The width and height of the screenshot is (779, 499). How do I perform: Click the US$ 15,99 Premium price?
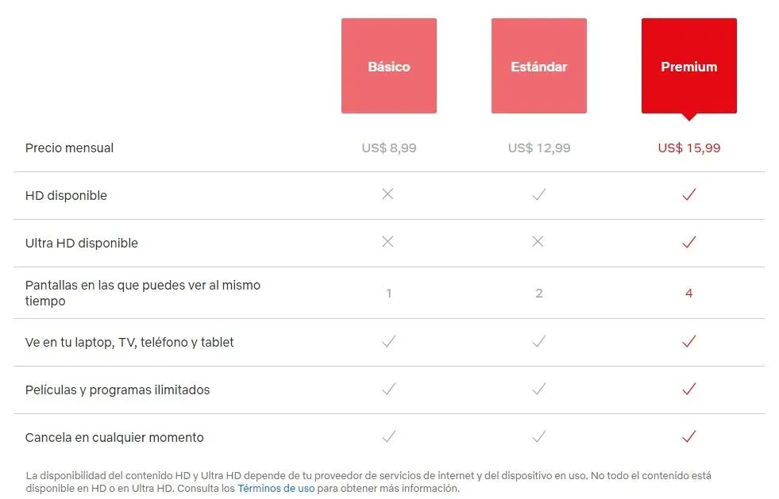coord(689,148)
